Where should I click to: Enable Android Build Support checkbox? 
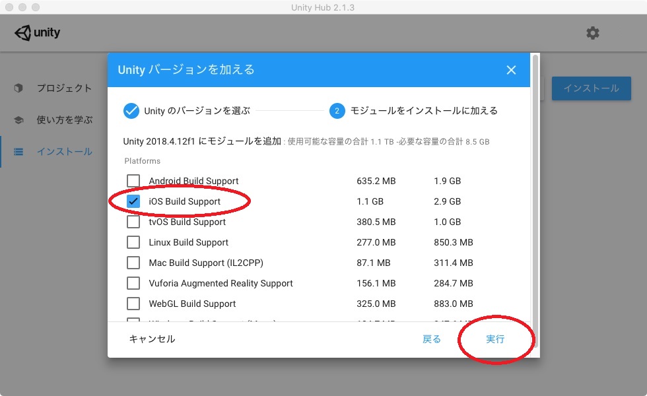(x=133, y=181)
